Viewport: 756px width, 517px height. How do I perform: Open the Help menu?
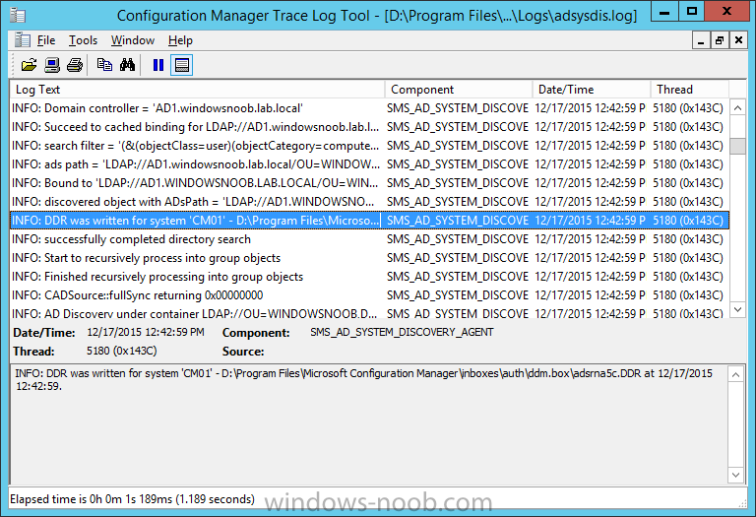180,40
